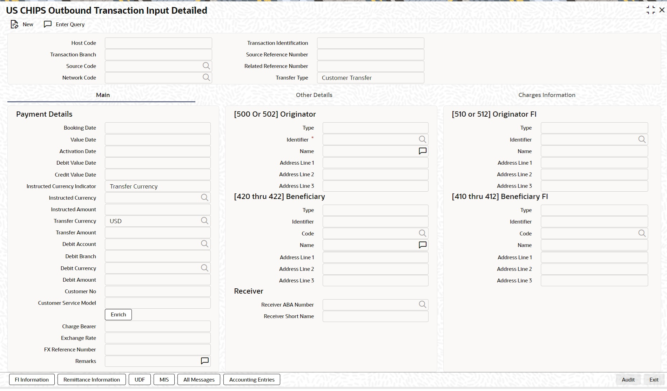Click the Audit button

click(628, 380)
